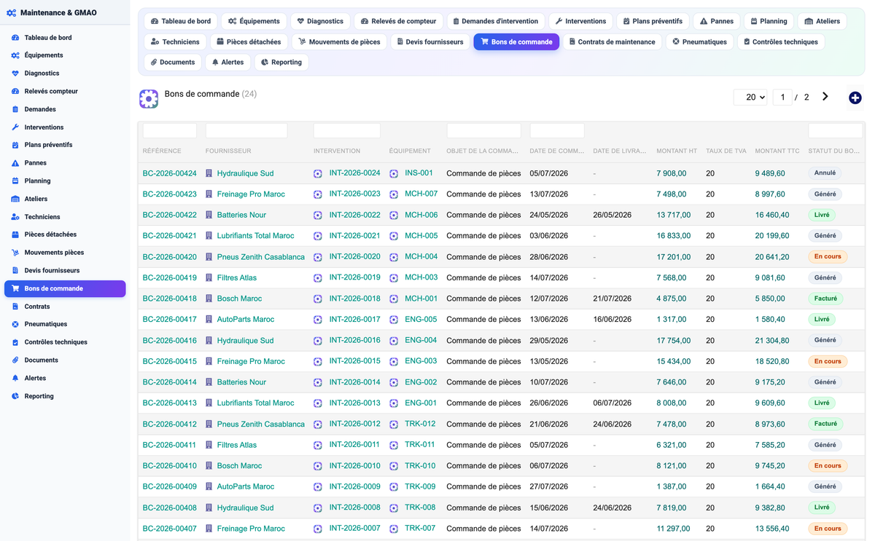Click the blue plus add-order icon
The height and width of the screenshot is (541, 875).
[855, 98]
